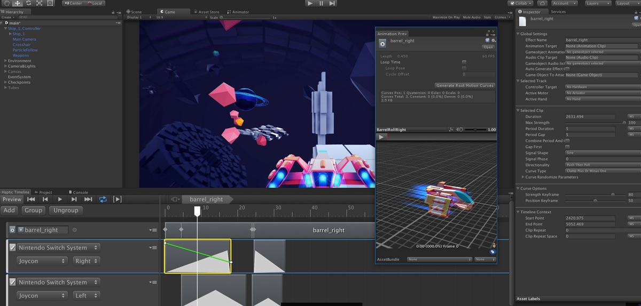Go to next frame in timeline

(x=74, y=199)
